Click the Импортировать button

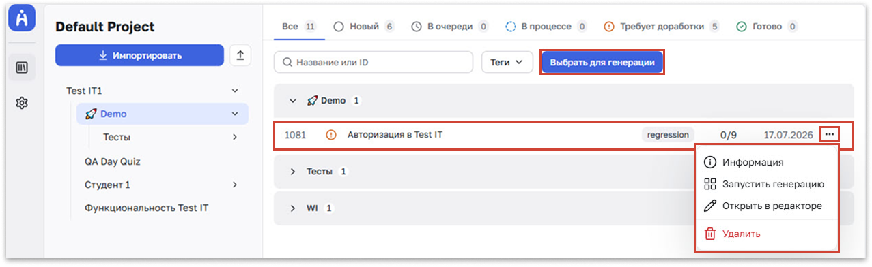coord(139,56)
